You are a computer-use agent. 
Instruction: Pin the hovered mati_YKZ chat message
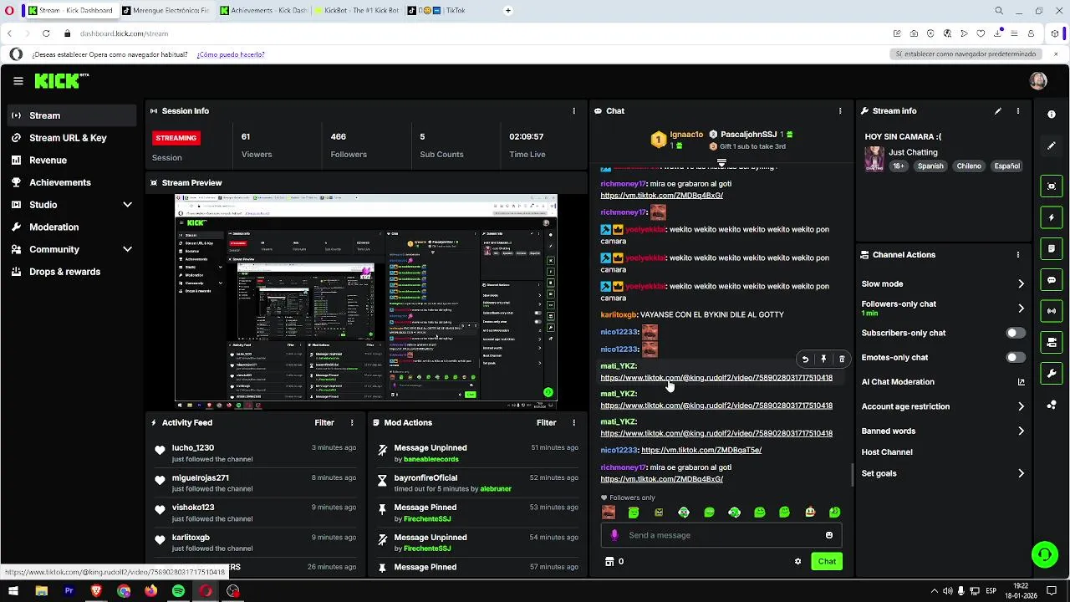tap(823, 360)
